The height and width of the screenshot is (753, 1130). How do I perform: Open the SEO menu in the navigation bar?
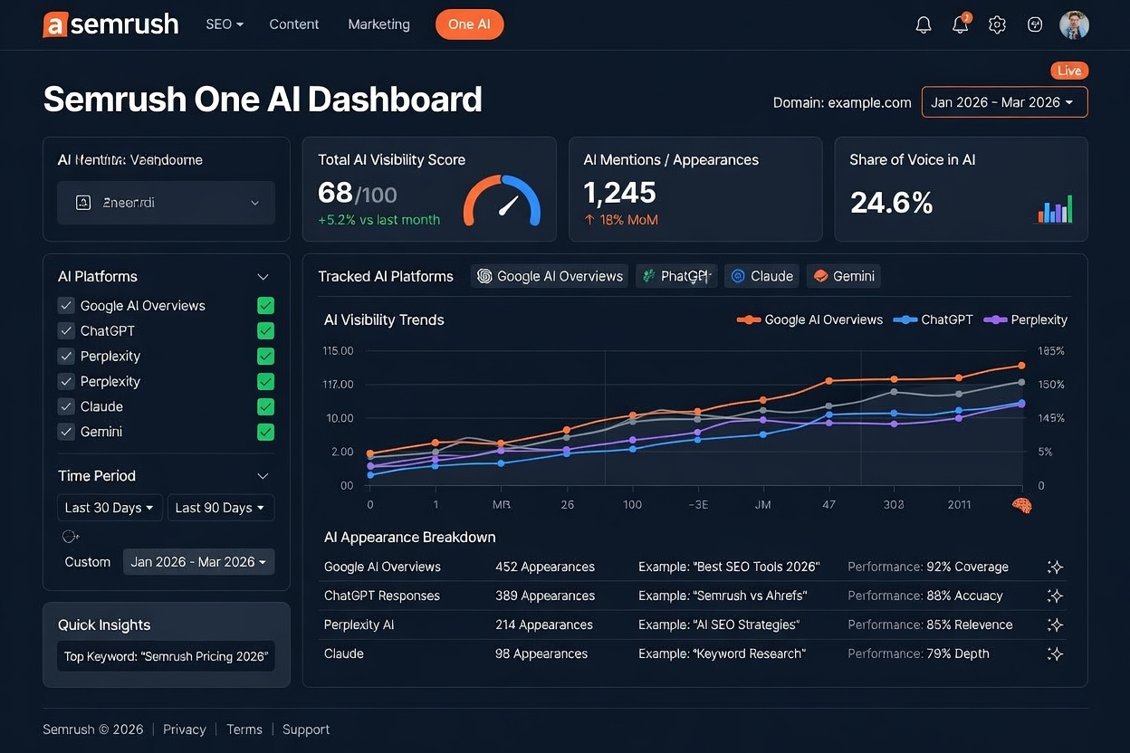[x=224, y=24]
